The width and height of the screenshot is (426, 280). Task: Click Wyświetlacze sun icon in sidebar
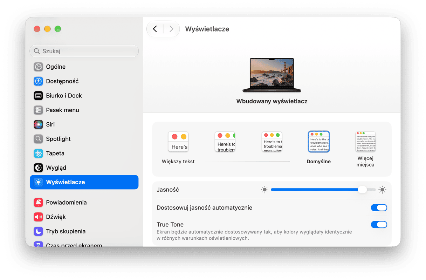click(38, 182)
